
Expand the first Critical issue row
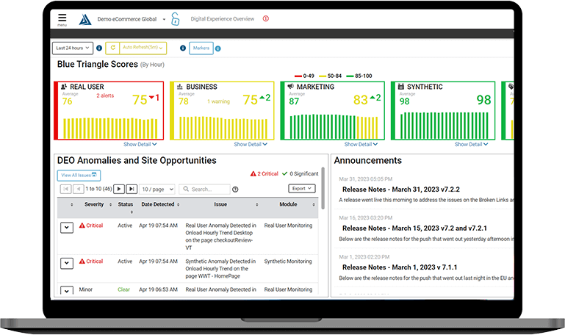pos(66,228)
